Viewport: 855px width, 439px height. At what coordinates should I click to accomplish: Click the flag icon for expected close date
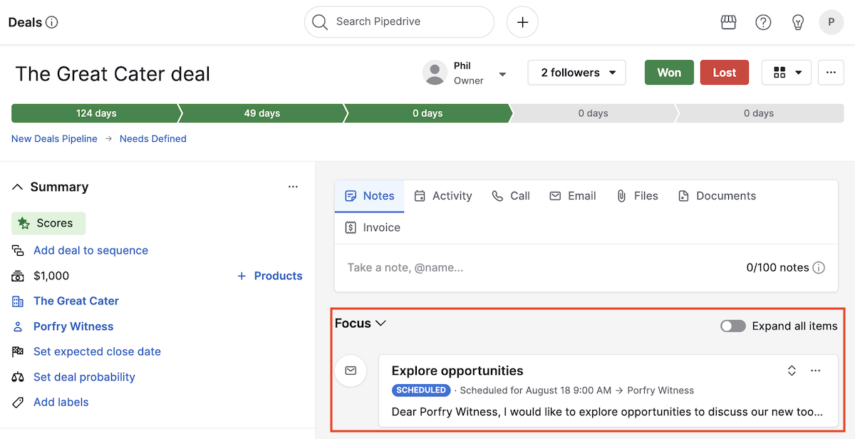tap(18, 352)
